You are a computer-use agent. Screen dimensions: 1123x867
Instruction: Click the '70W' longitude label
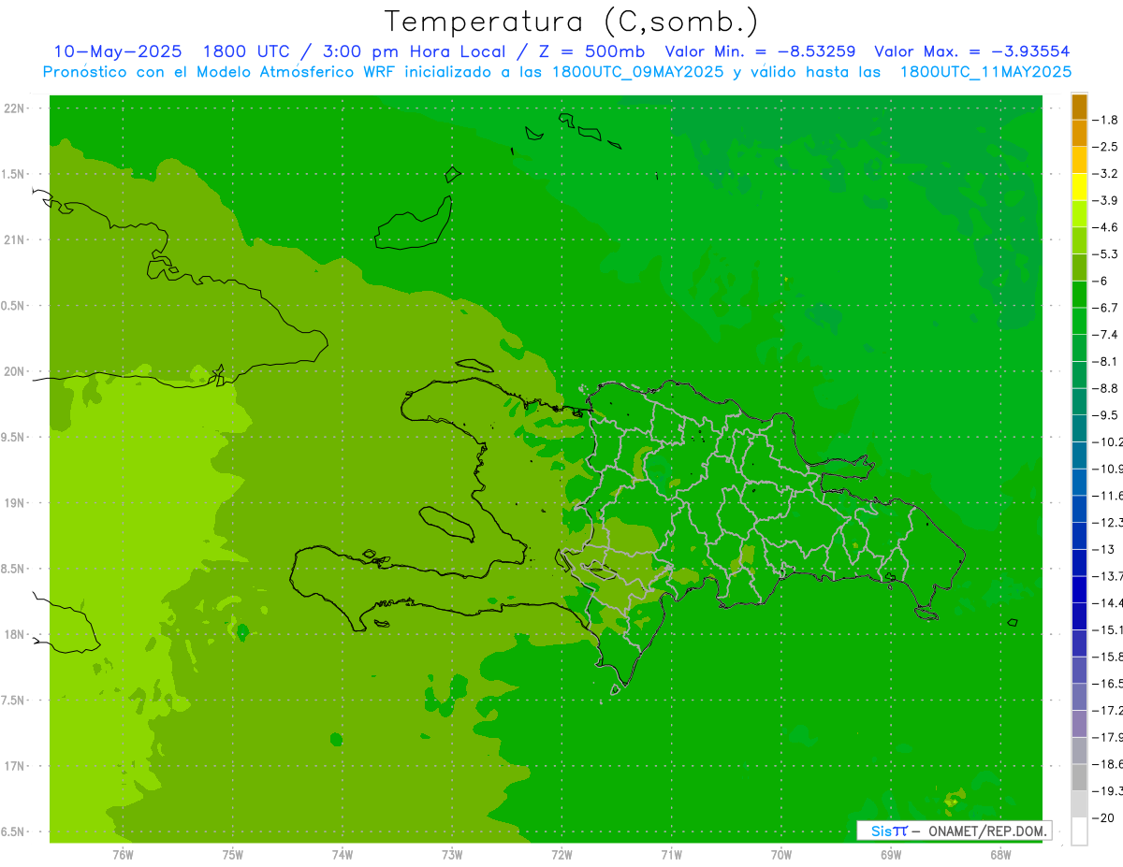(x=781, y=855)
